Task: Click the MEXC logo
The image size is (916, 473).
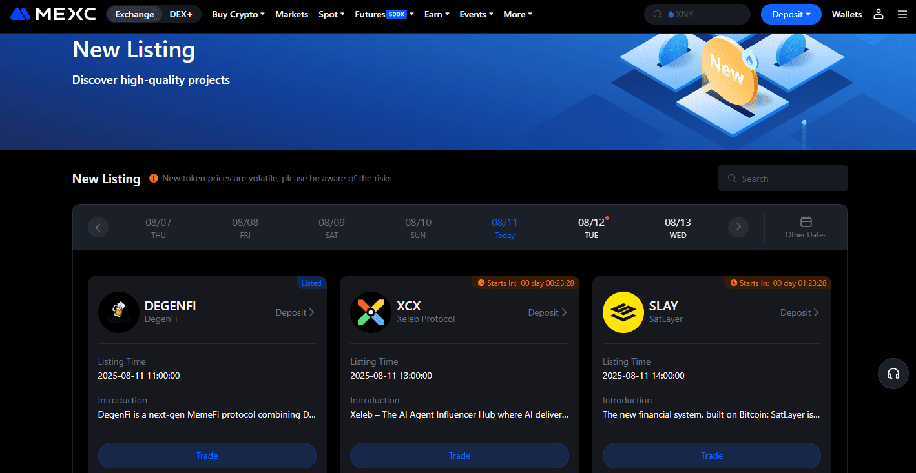Action: point(53,14)
